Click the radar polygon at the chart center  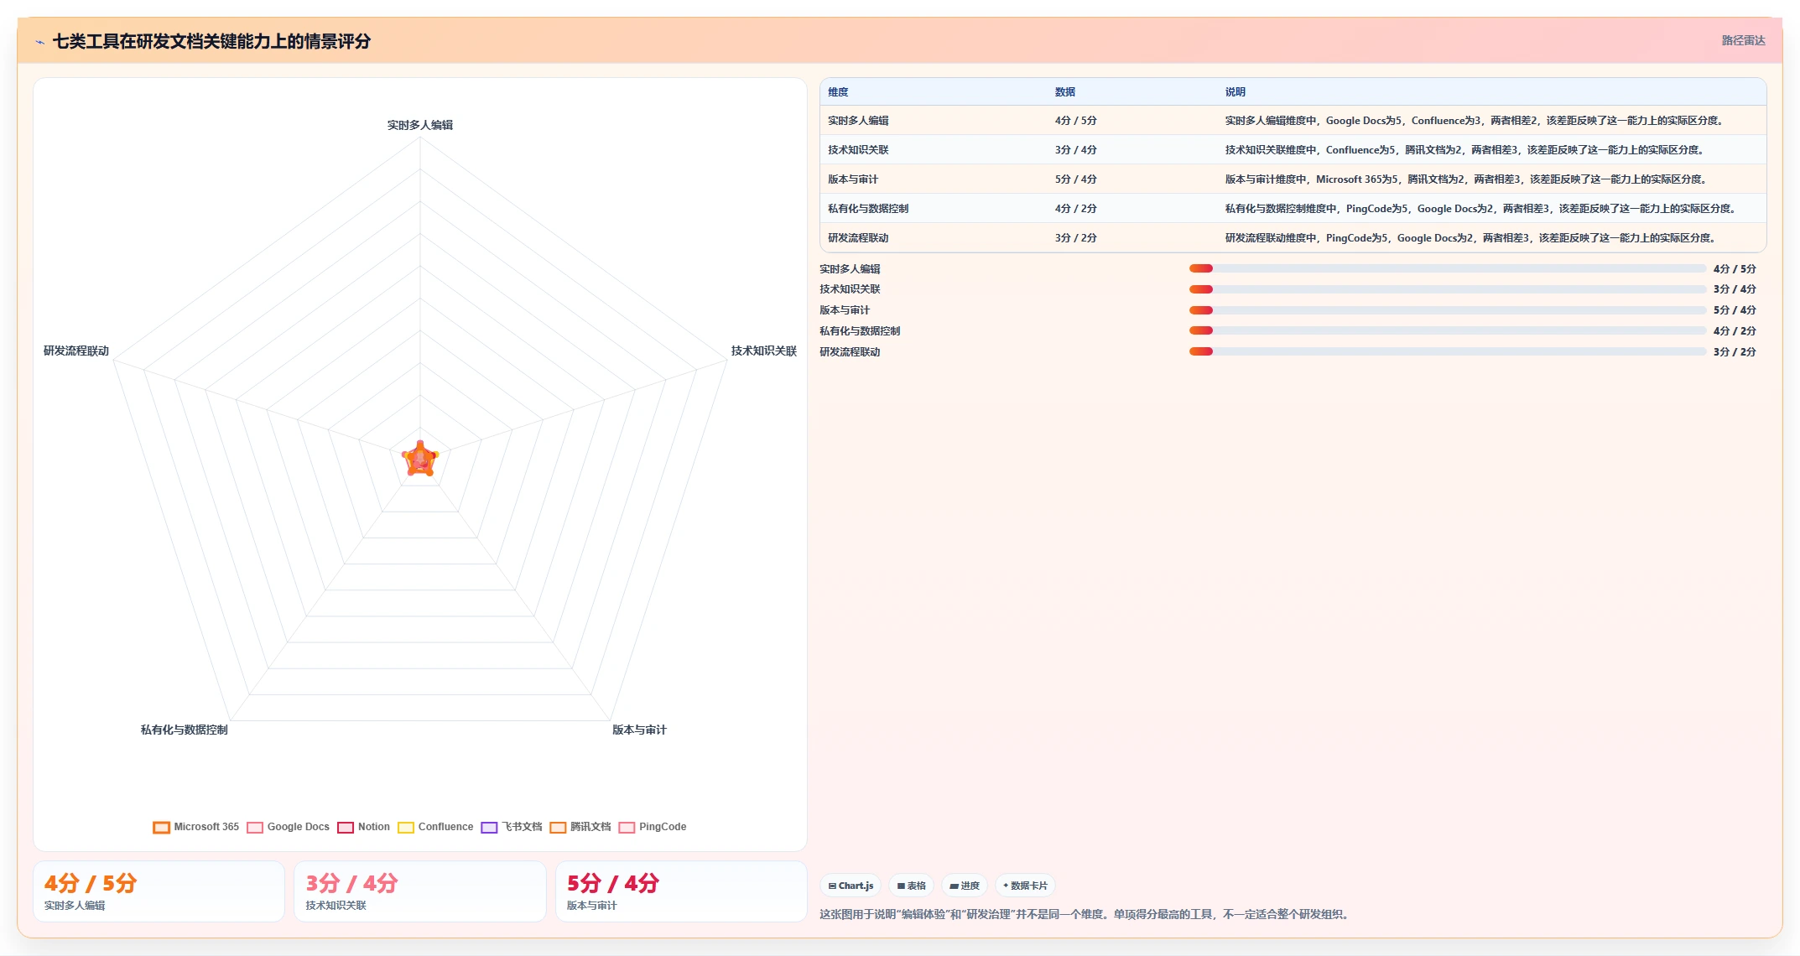420,460
